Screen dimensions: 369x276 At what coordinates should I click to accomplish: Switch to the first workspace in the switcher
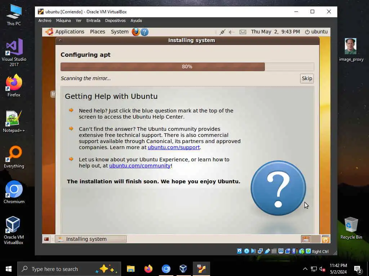coord(306,239)
